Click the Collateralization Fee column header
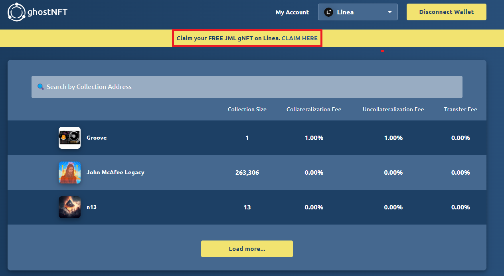This screenshot has width=504, height=276. 314,109
